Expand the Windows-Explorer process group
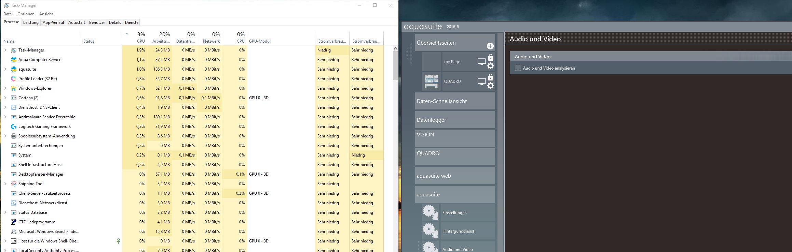Image resolution: width=792 pixels, height=252 pixels. 5,88
